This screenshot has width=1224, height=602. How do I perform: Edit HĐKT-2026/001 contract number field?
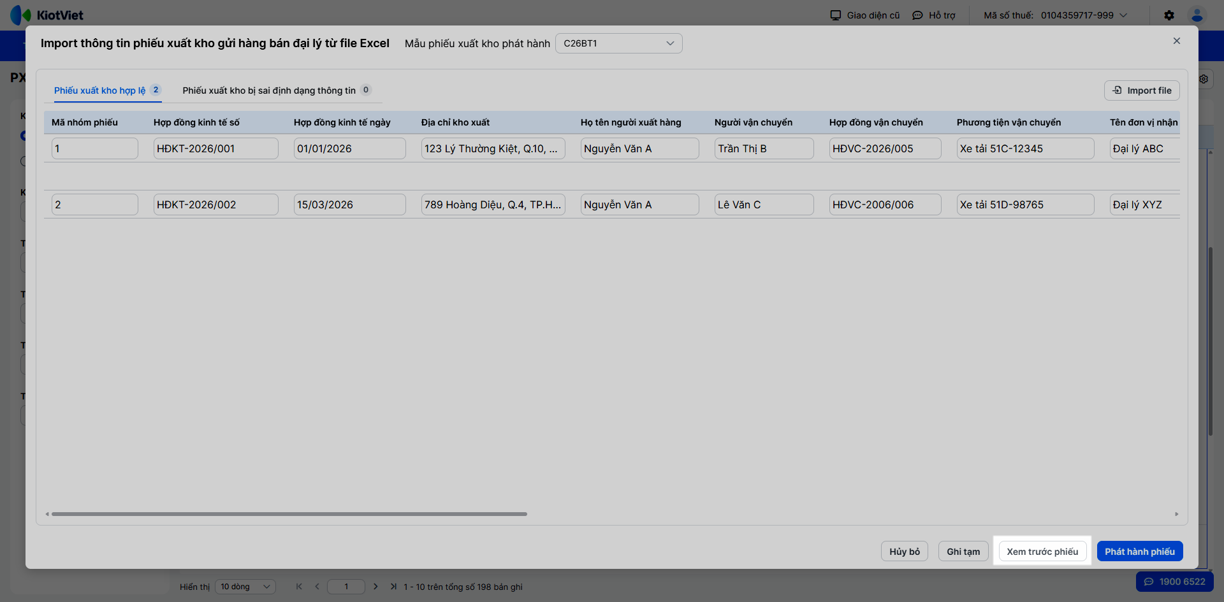(216, 148)
